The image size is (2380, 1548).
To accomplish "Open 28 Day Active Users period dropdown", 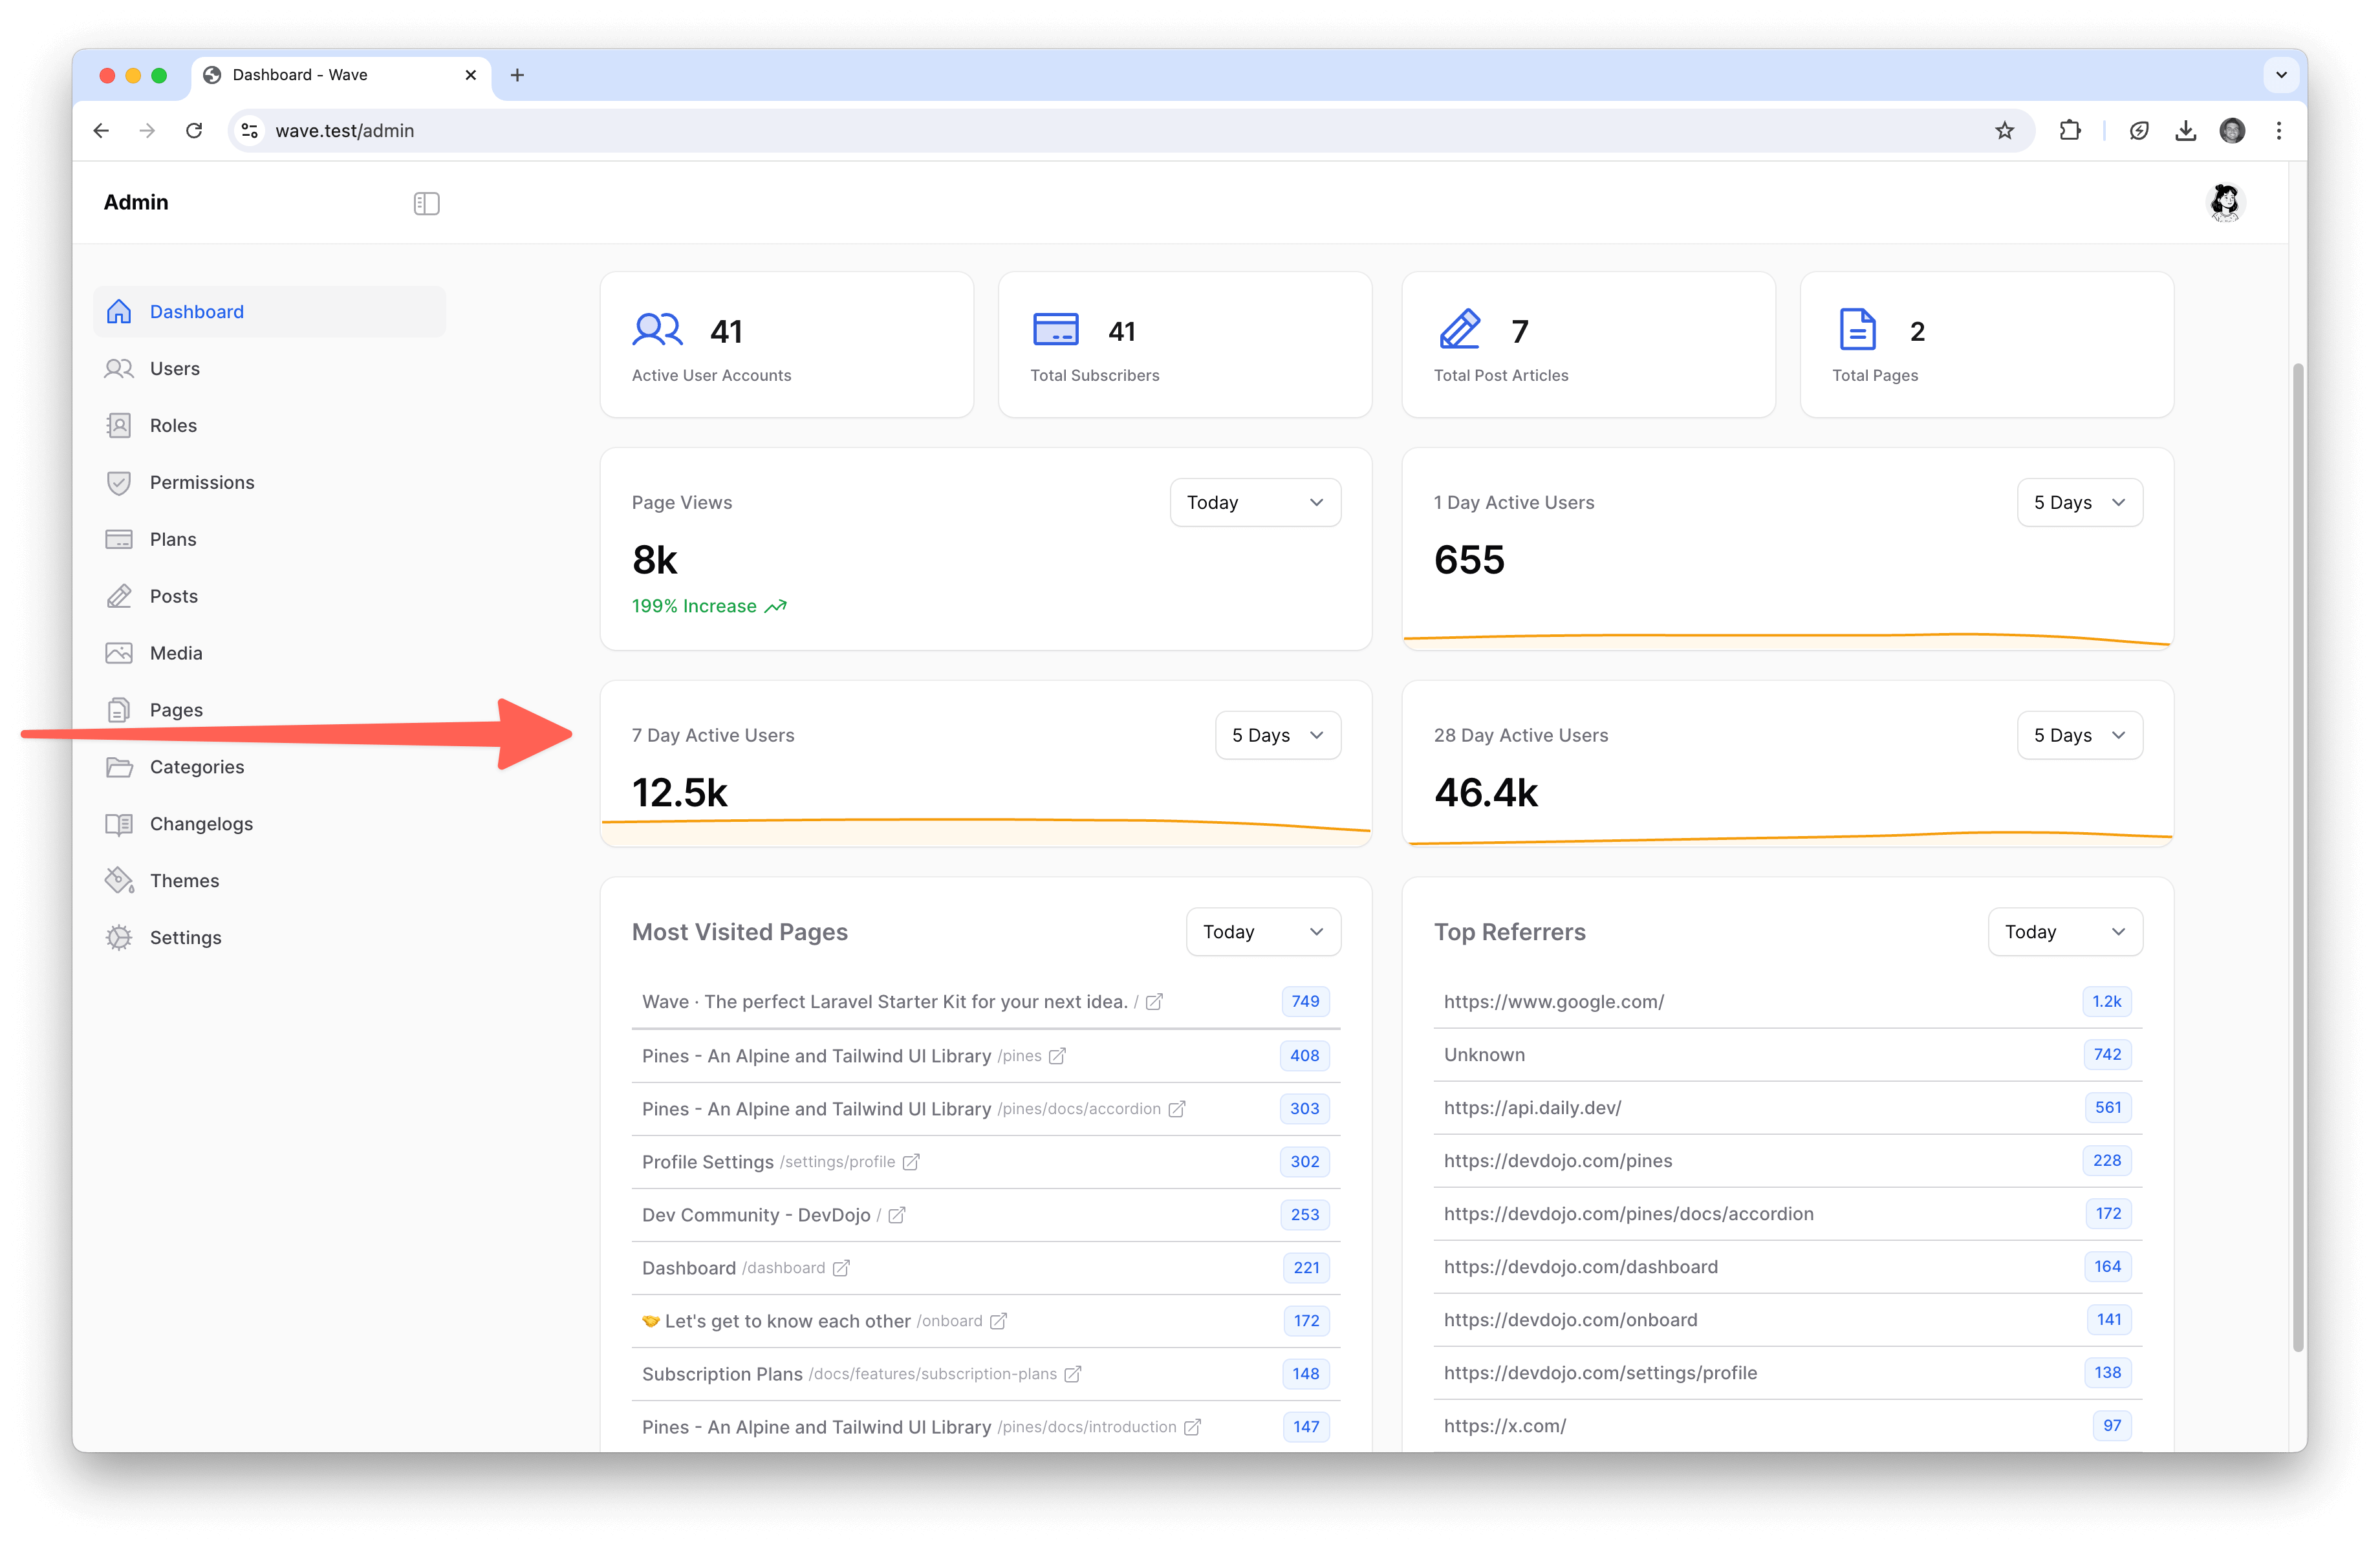I will [2080, 736].
